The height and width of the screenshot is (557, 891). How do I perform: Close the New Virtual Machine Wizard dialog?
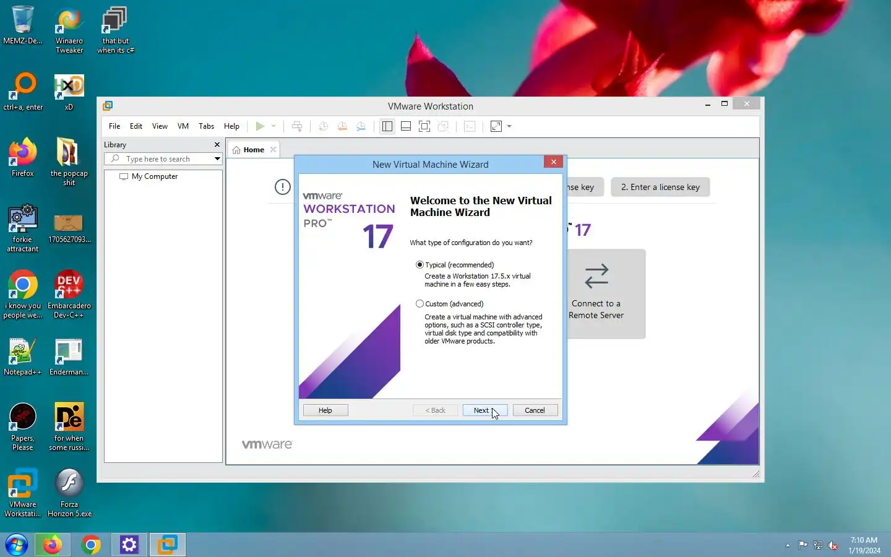click(x=554, y=162)
